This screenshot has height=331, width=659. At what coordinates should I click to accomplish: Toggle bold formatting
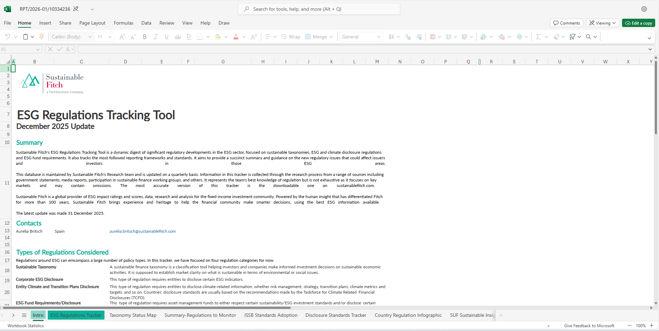click(145, 37)
